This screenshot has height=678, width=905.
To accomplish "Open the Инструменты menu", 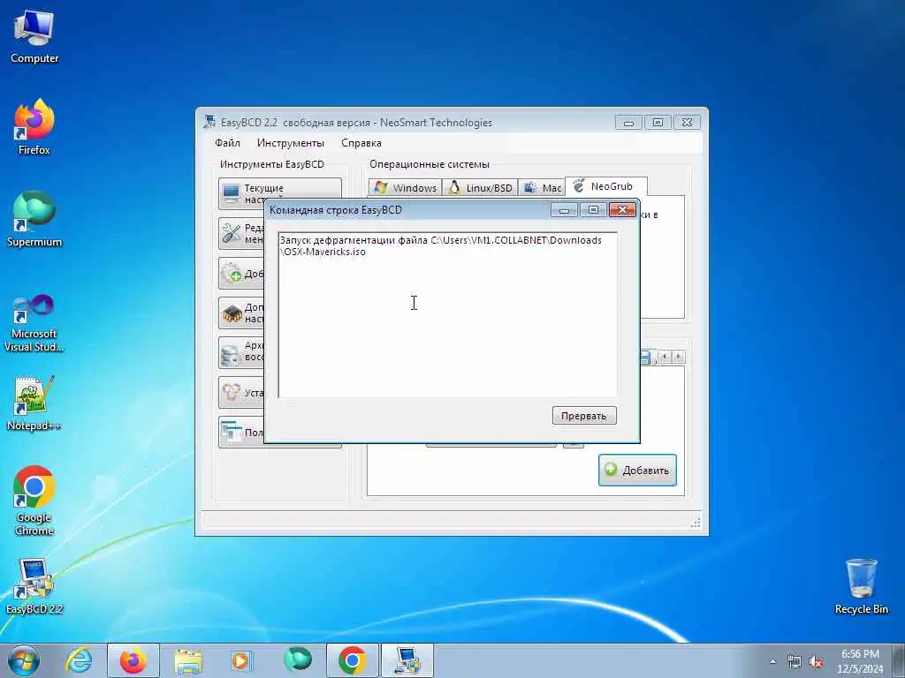I will (290, 143).
